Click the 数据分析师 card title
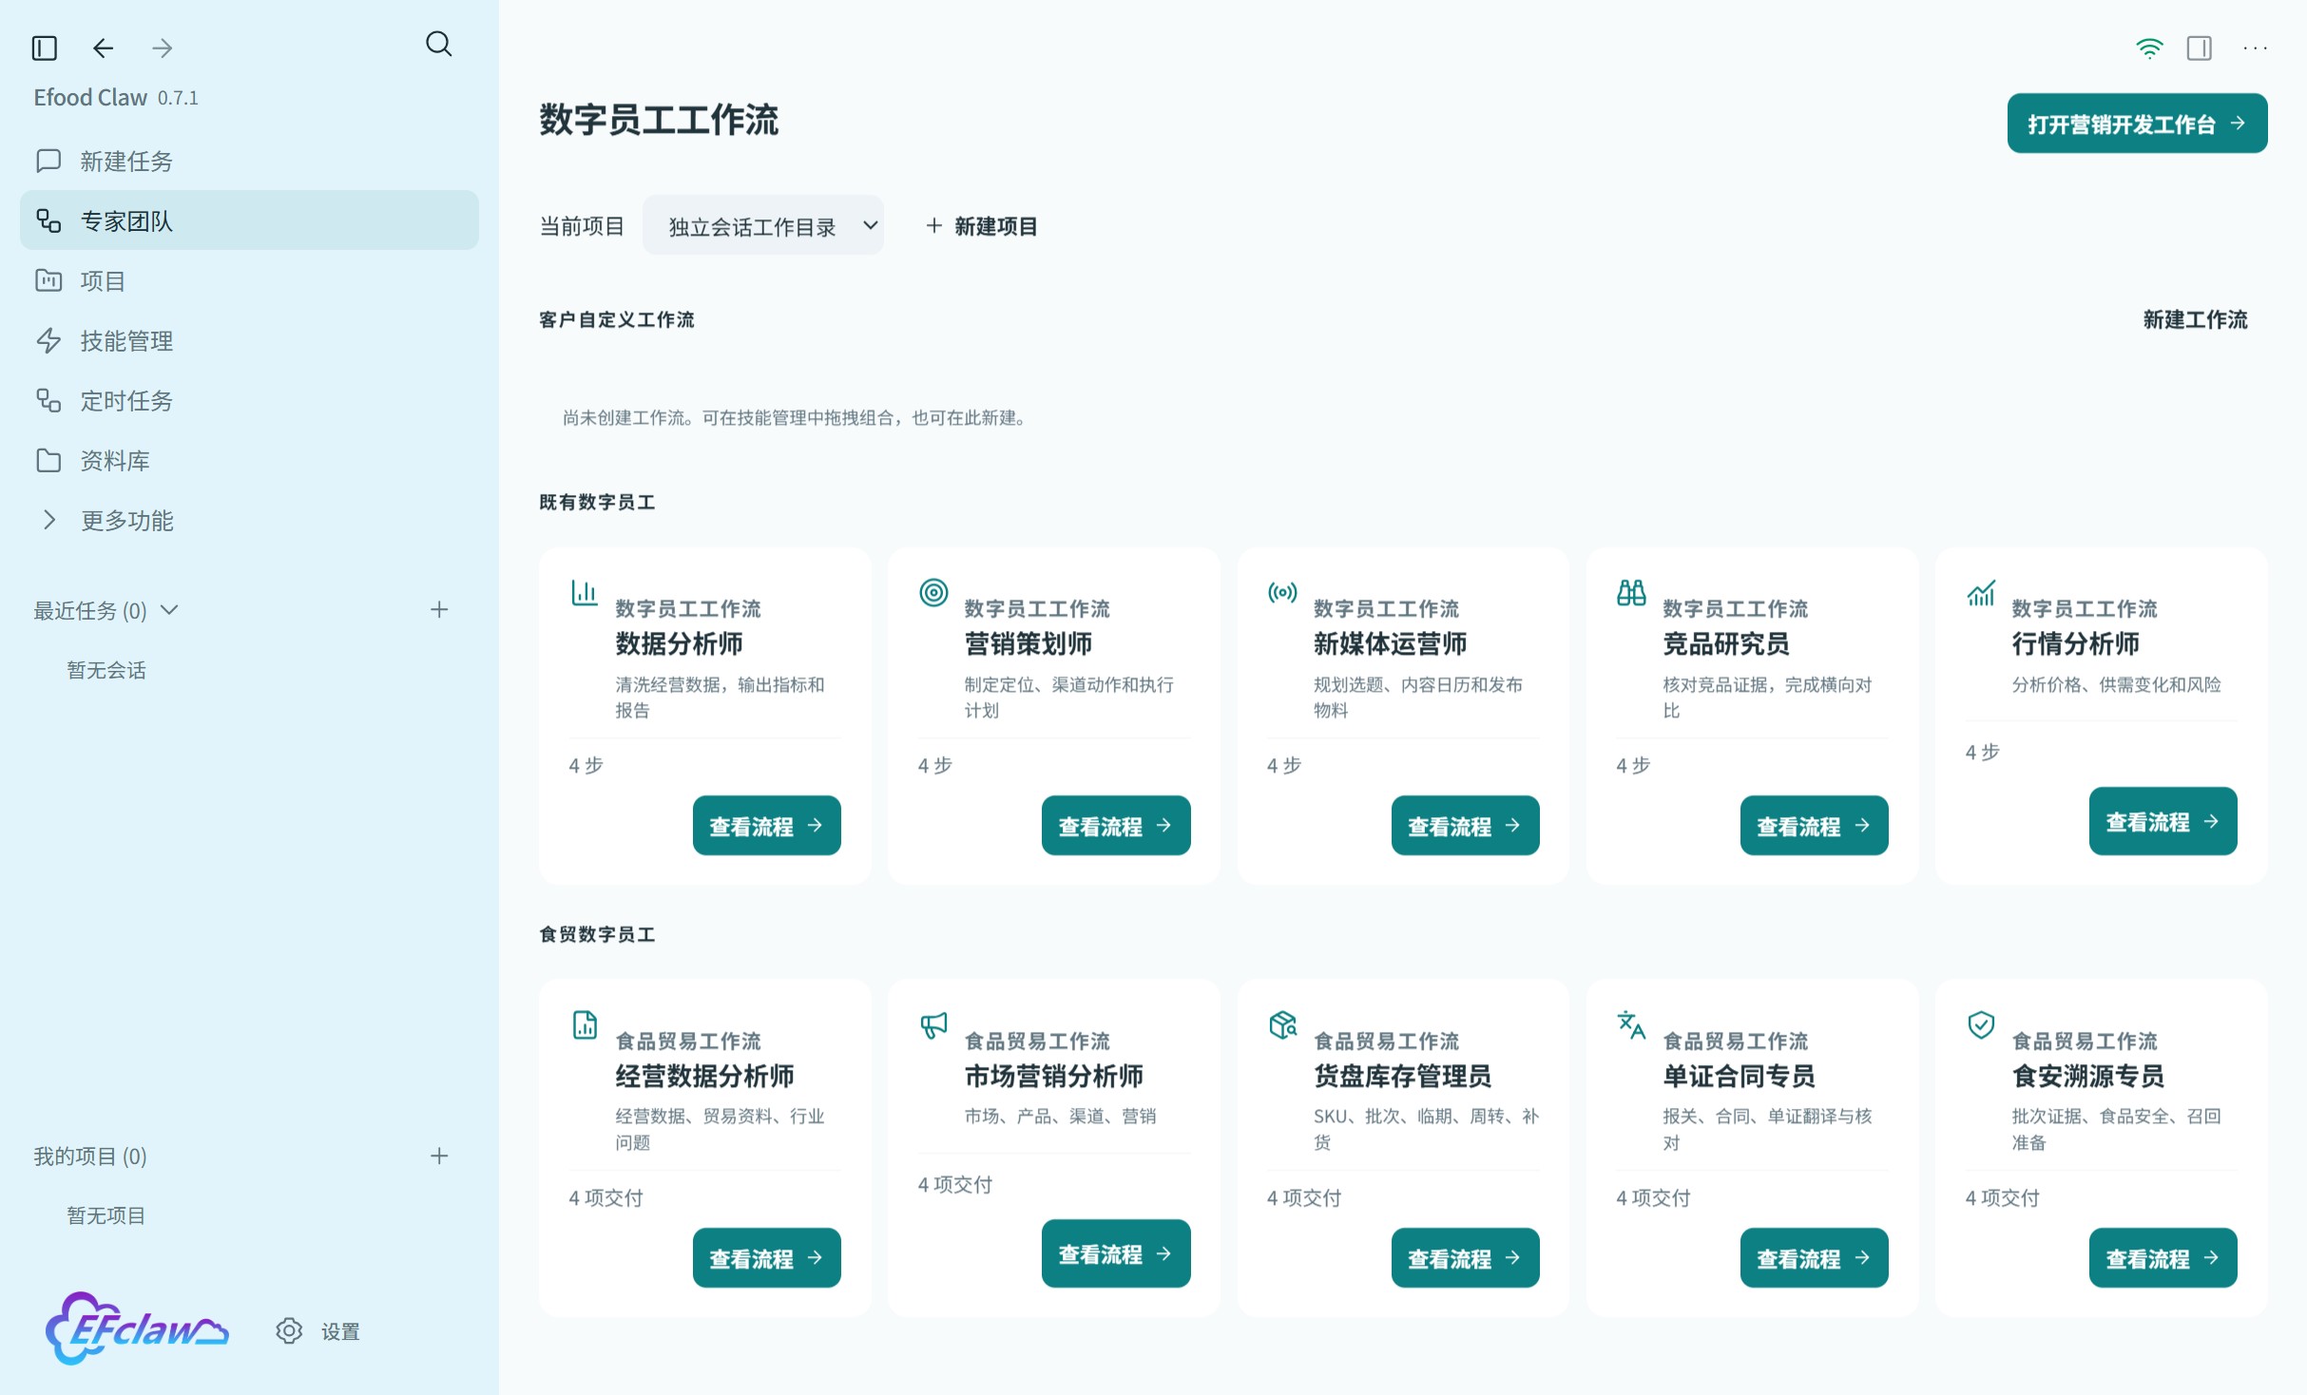 click(679, 644)
